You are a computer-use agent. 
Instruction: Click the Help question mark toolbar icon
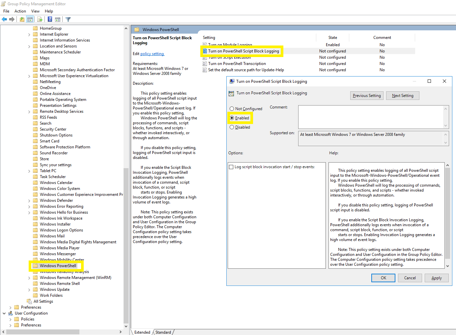49,19
